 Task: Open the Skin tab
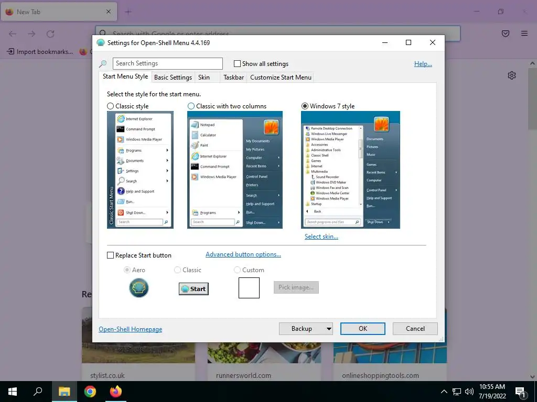[204, 77]
